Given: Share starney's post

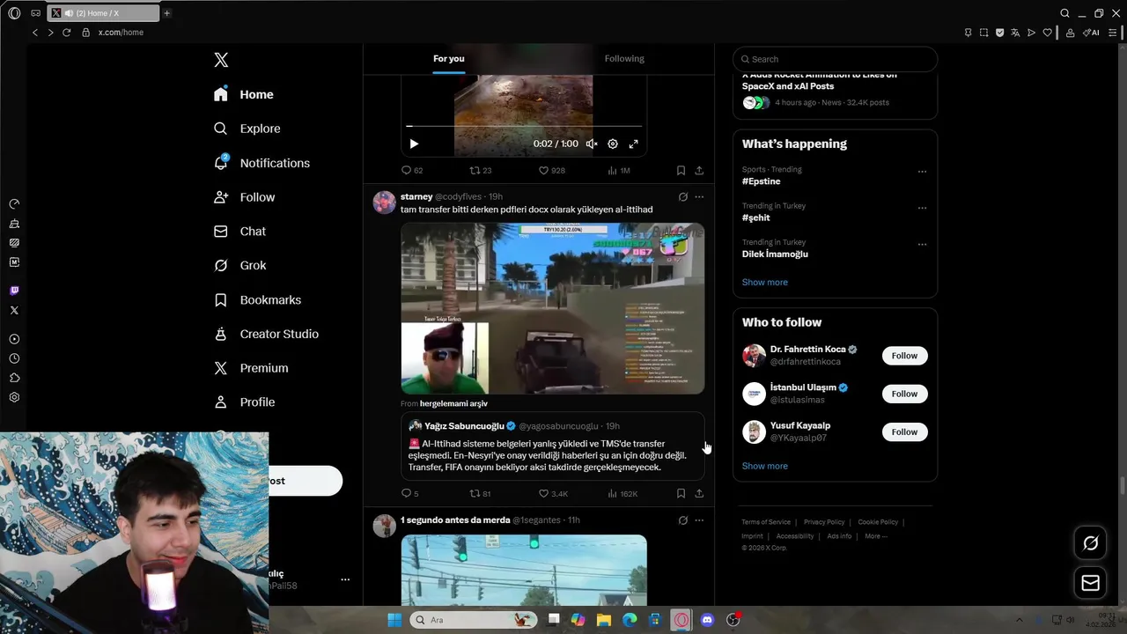Looking at the screenshot, I should coord(699,494).
